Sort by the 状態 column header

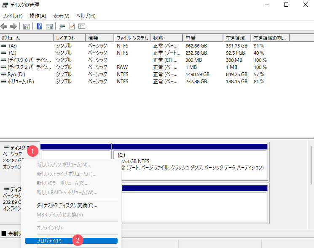point(166,38)
